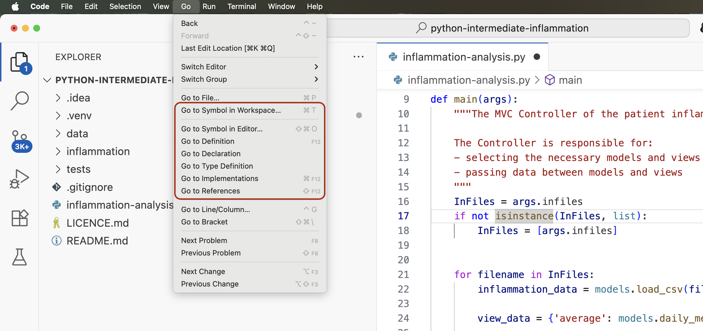703x331 pixels.
Task: Click the unsaved changes dot on the tab
Action: coord(537,57)
